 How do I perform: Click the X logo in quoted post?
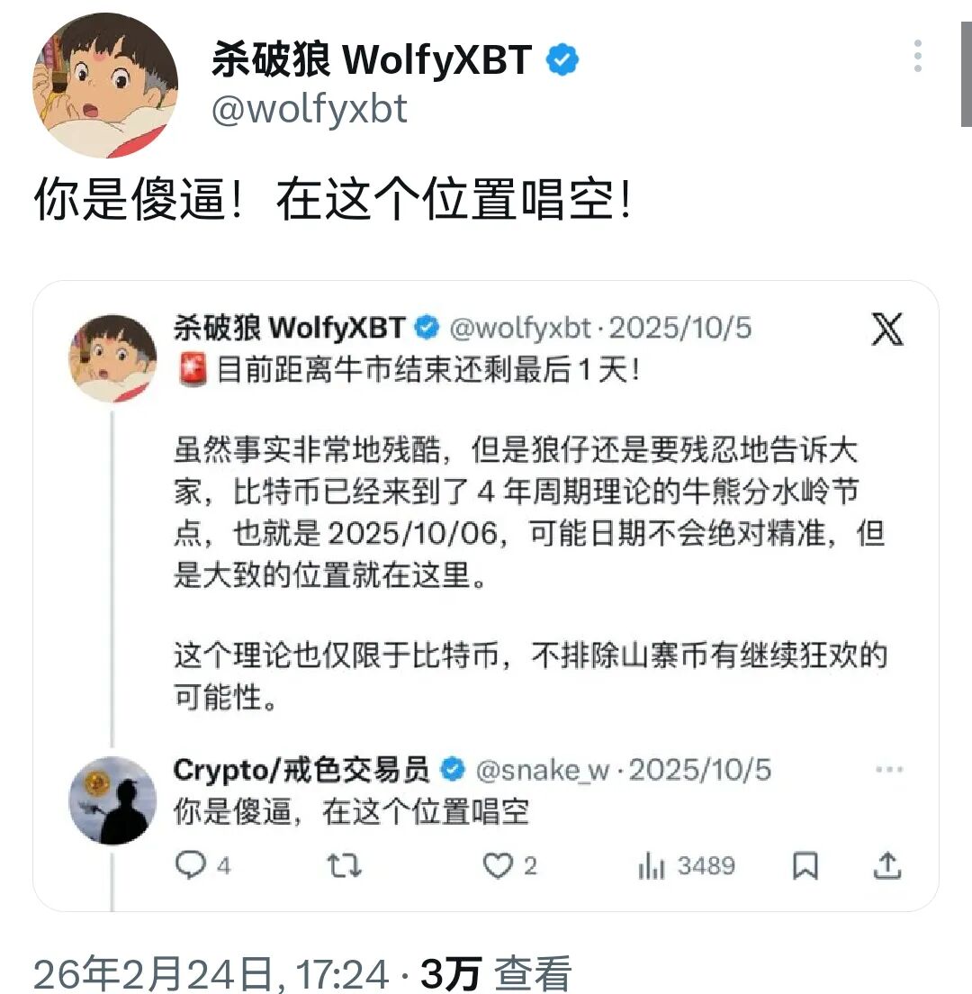pyautogui.click(x=887, y=329)
